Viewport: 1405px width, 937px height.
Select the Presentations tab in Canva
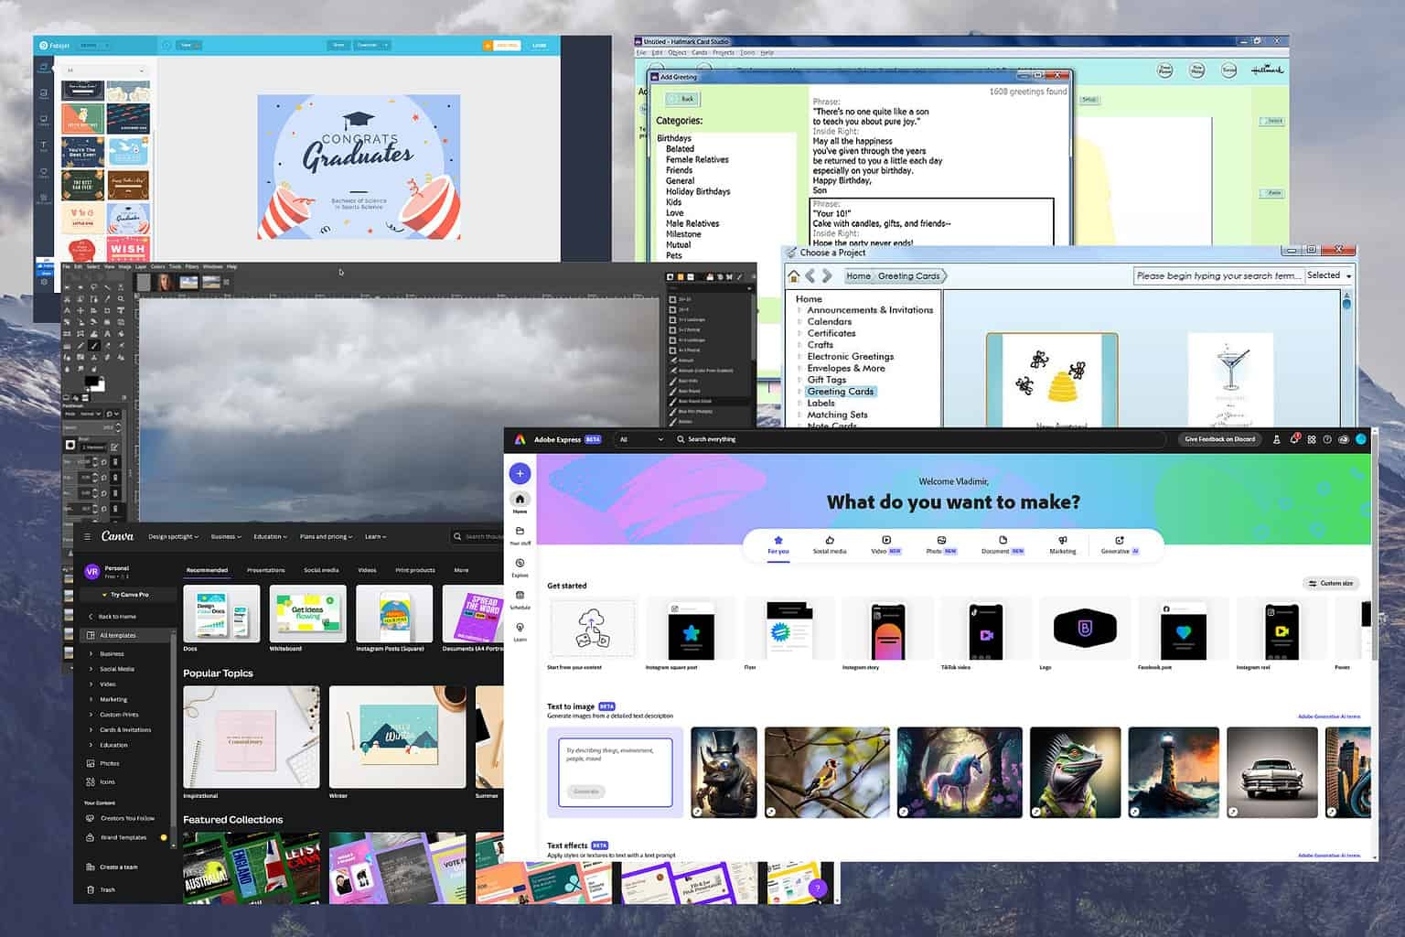[265, 570]
